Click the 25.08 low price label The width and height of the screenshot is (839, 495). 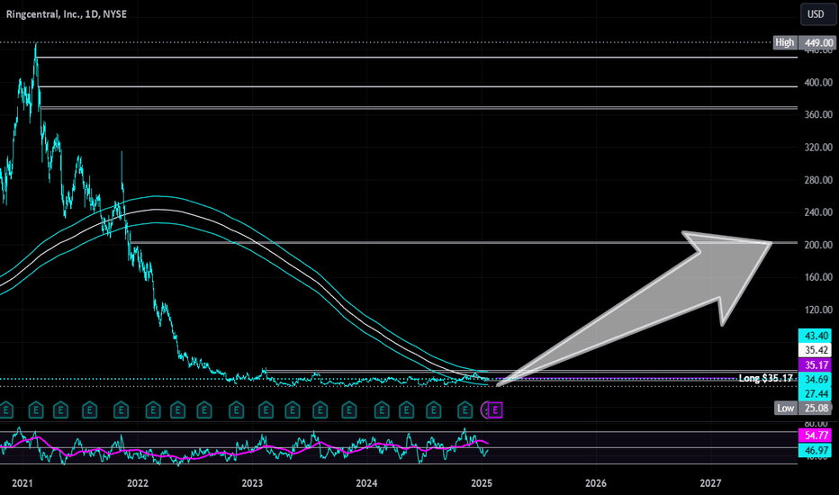[816, 409]
